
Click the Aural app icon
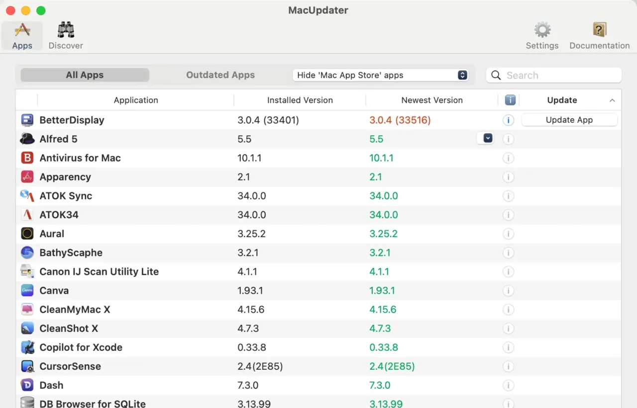[x=27, y=233]
